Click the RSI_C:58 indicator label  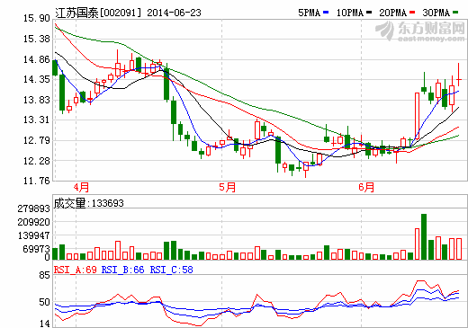coord(172,270)
